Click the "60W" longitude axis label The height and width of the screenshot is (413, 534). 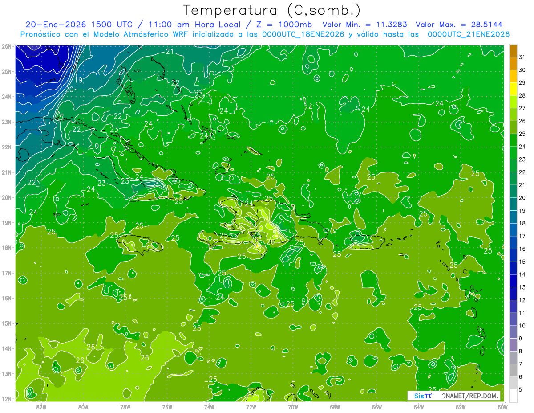502,406
